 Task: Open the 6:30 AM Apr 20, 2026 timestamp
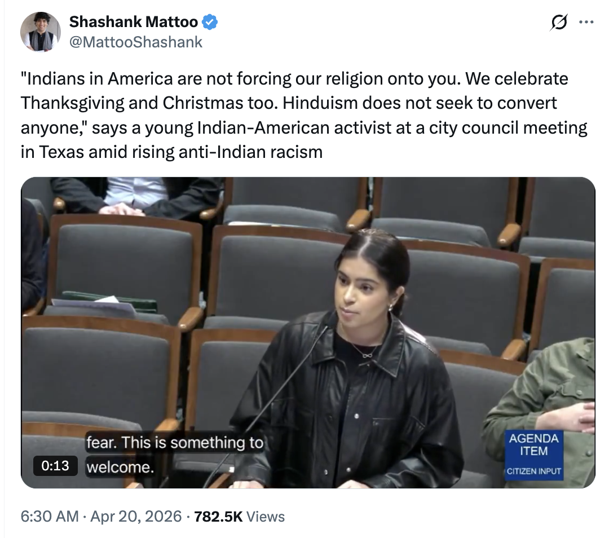tap(101, 516)
